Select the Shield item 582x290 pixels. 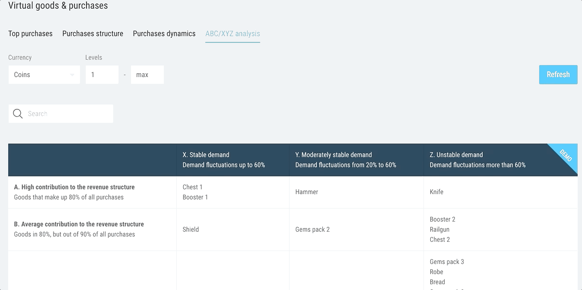191,229
